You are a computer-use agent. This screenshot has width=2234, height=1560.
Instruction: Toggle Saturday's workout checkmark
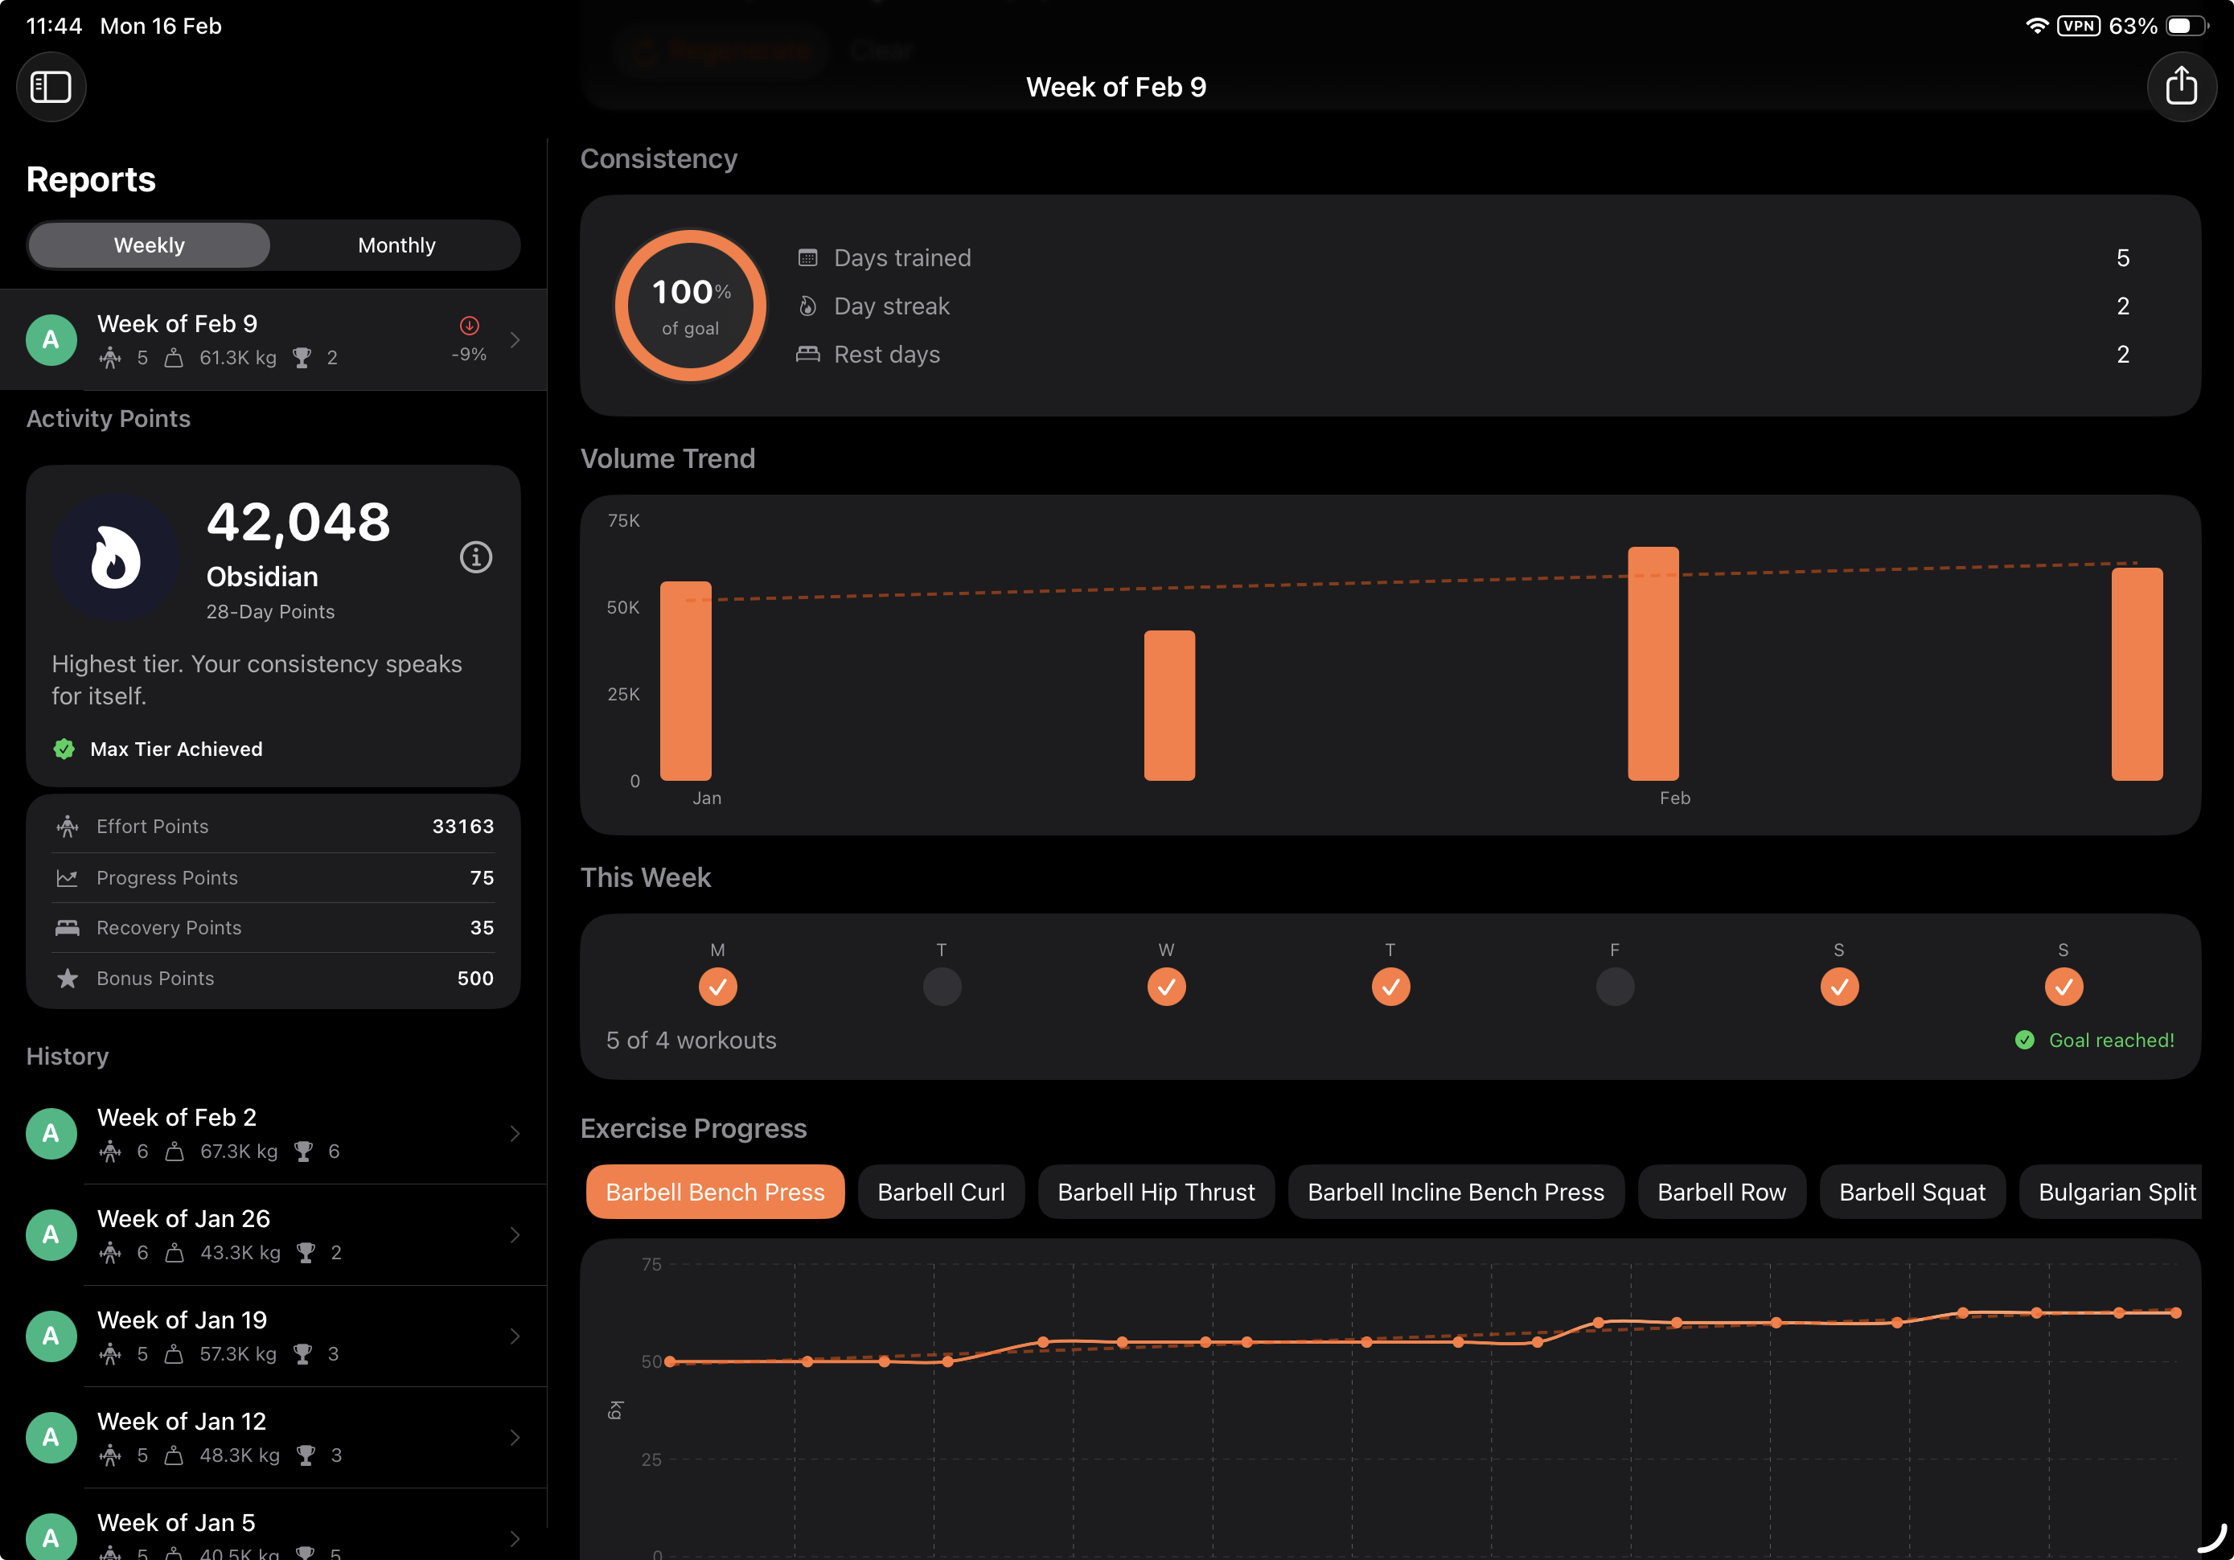click(x=1839, y=986)
